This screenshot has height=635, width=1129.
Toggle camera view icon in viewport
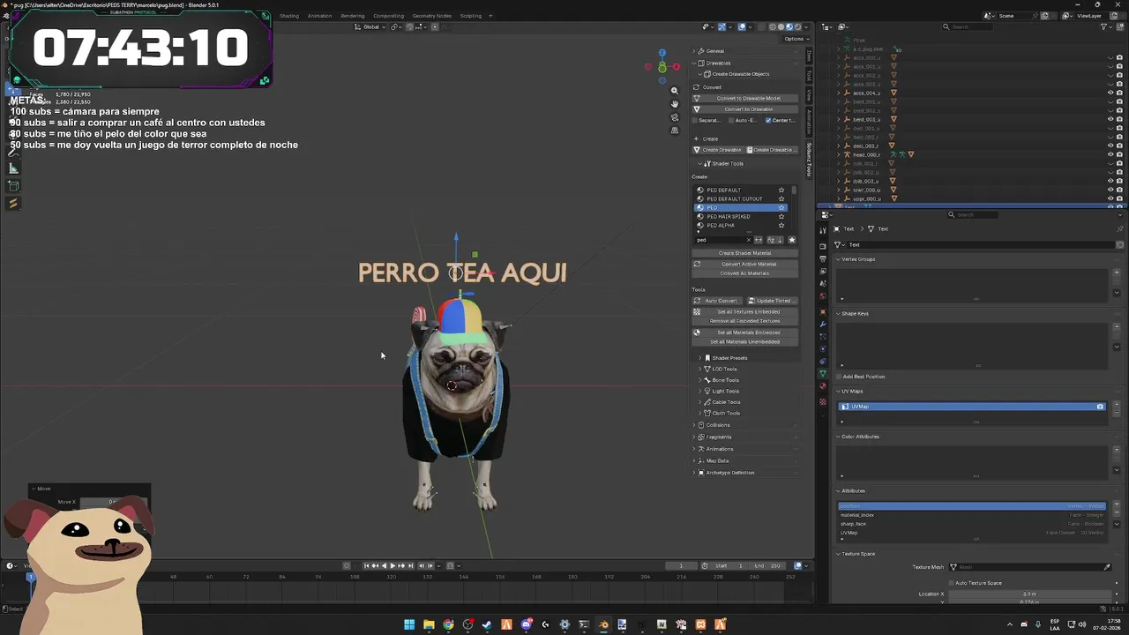point(675,117)
